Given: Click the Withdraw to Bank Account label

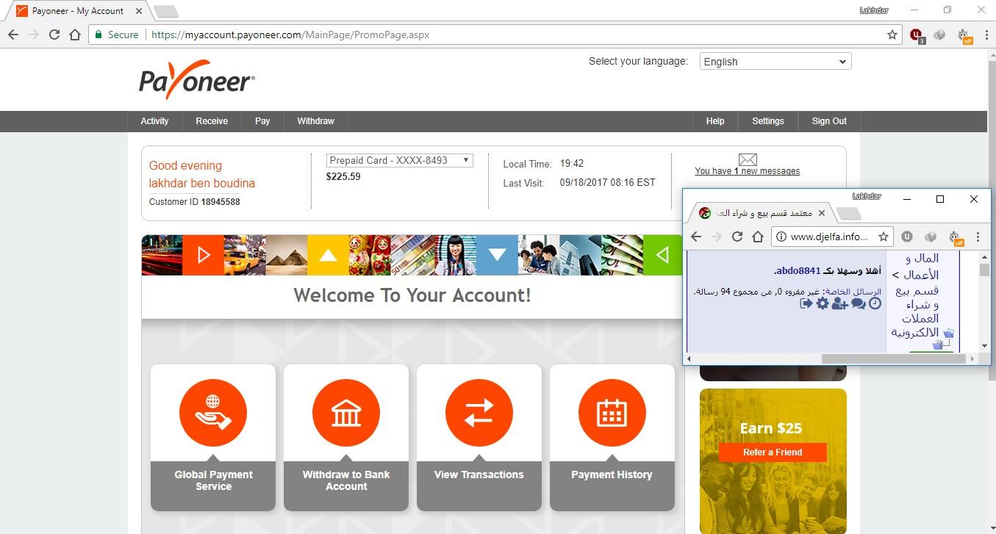Looking at the screenshot, I should (346, 480).
